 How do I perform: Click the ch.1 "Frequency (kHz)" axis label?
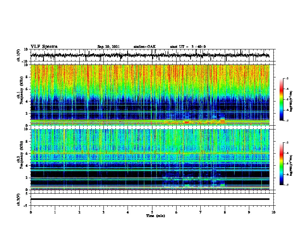pos(21,91)
